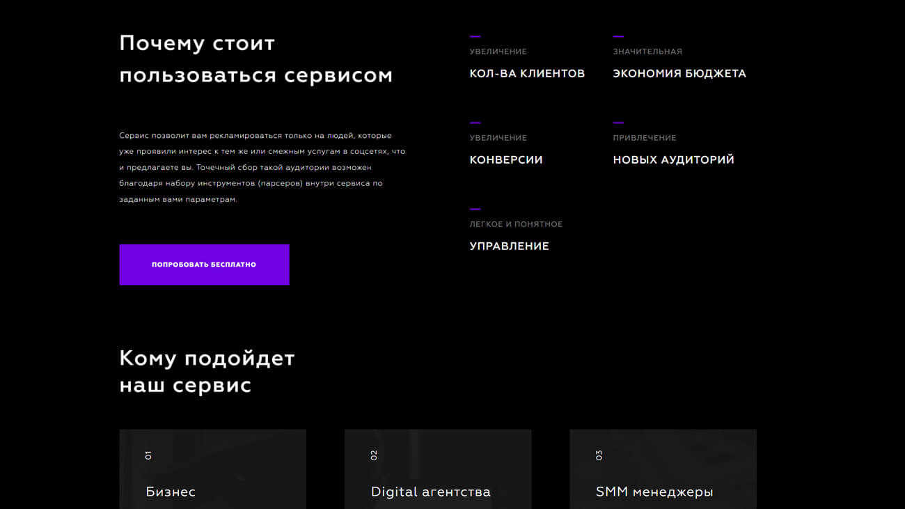The image size is (905, 509).
Task: Click the 01 number marker on the Бизнес card
Action: click(148, 455)
